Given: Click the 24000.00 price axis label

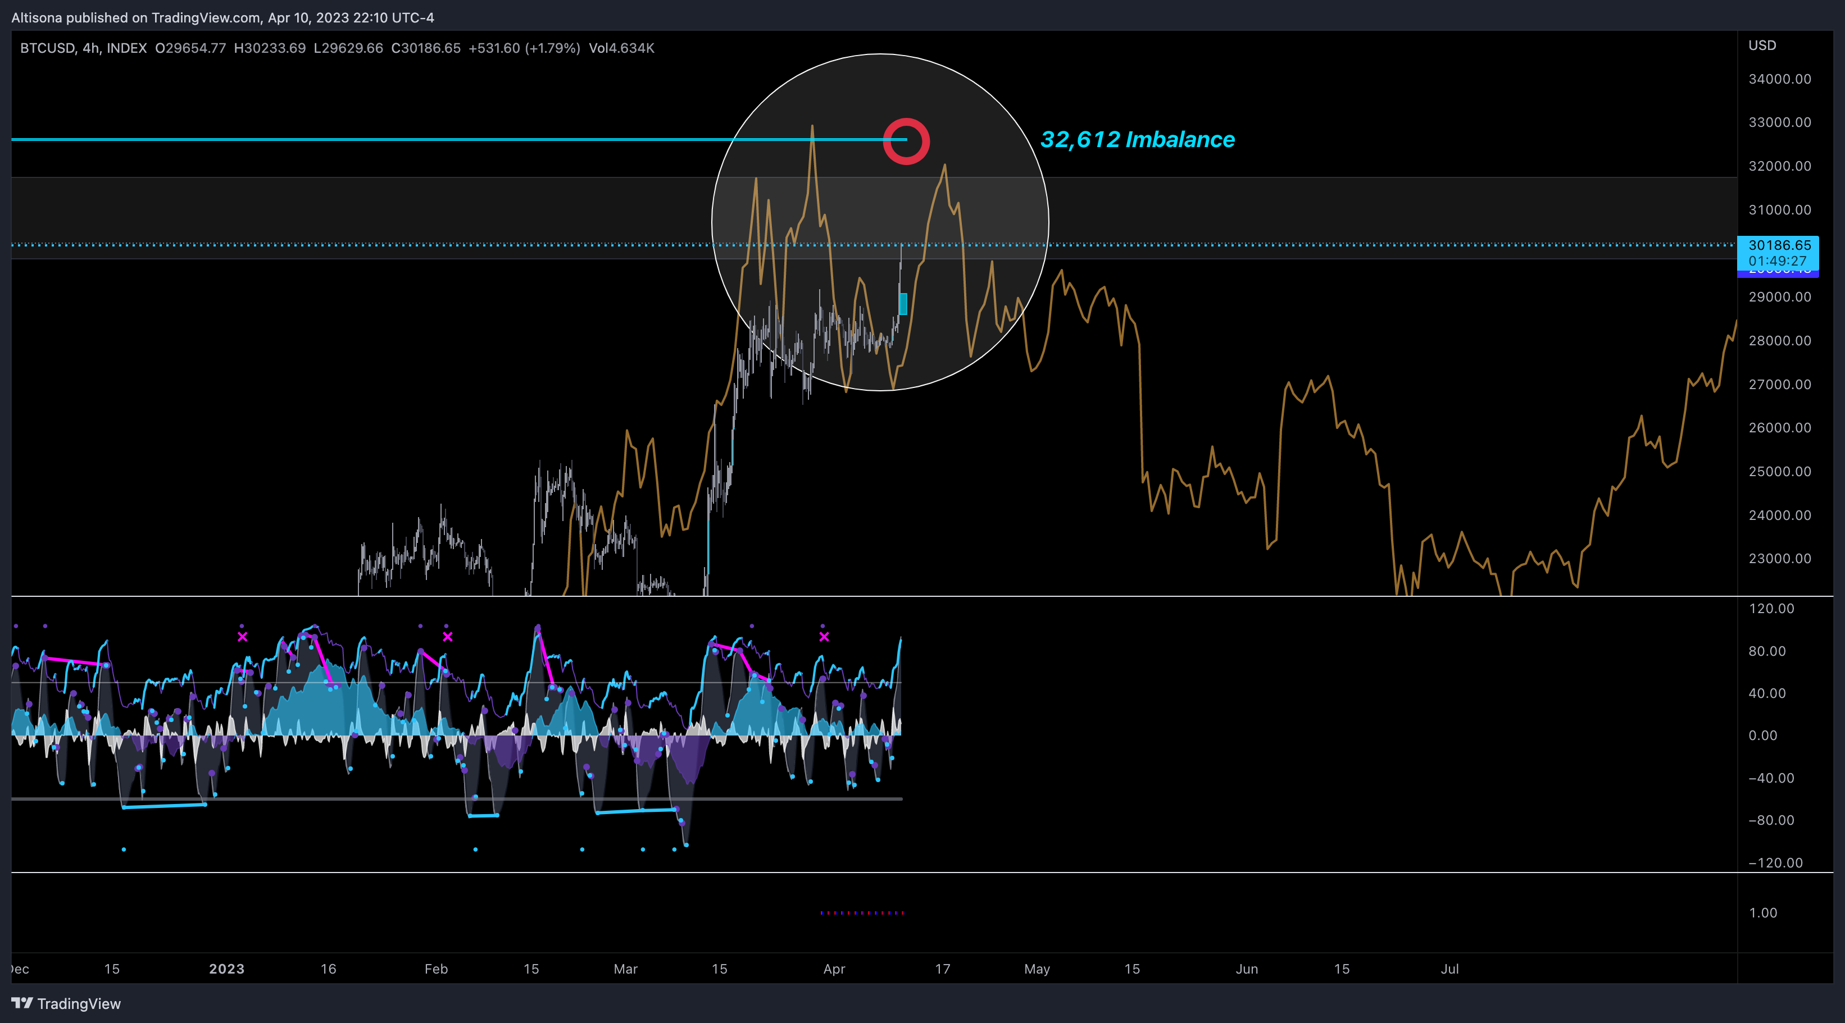Looking at the screenshot, I should (x=1780, y=515).
